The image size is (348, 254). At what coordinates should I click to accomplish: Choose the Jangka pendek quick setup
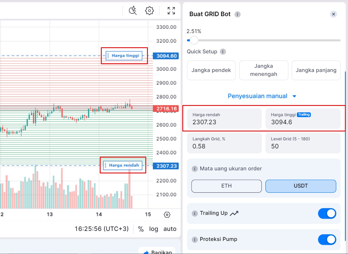click(x=211, y=70)
